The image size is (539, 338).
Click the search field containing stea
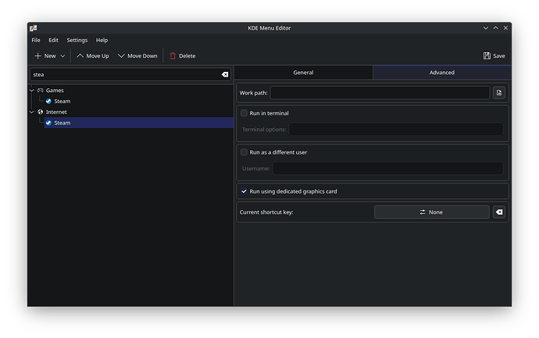pos(130,74)
